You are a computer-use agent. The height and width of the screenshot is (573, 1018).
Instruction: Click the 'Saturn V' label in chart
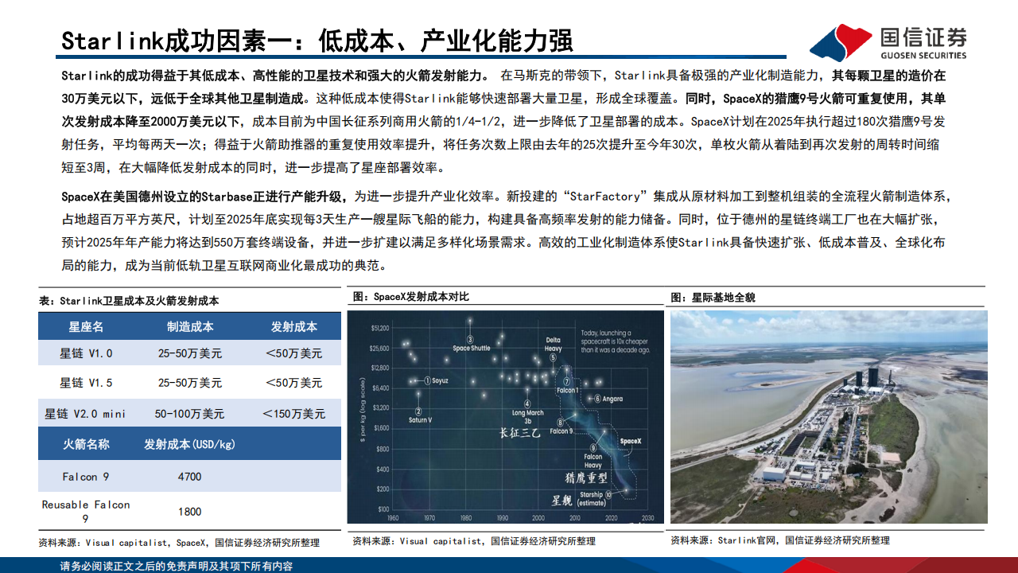[420, 419]
